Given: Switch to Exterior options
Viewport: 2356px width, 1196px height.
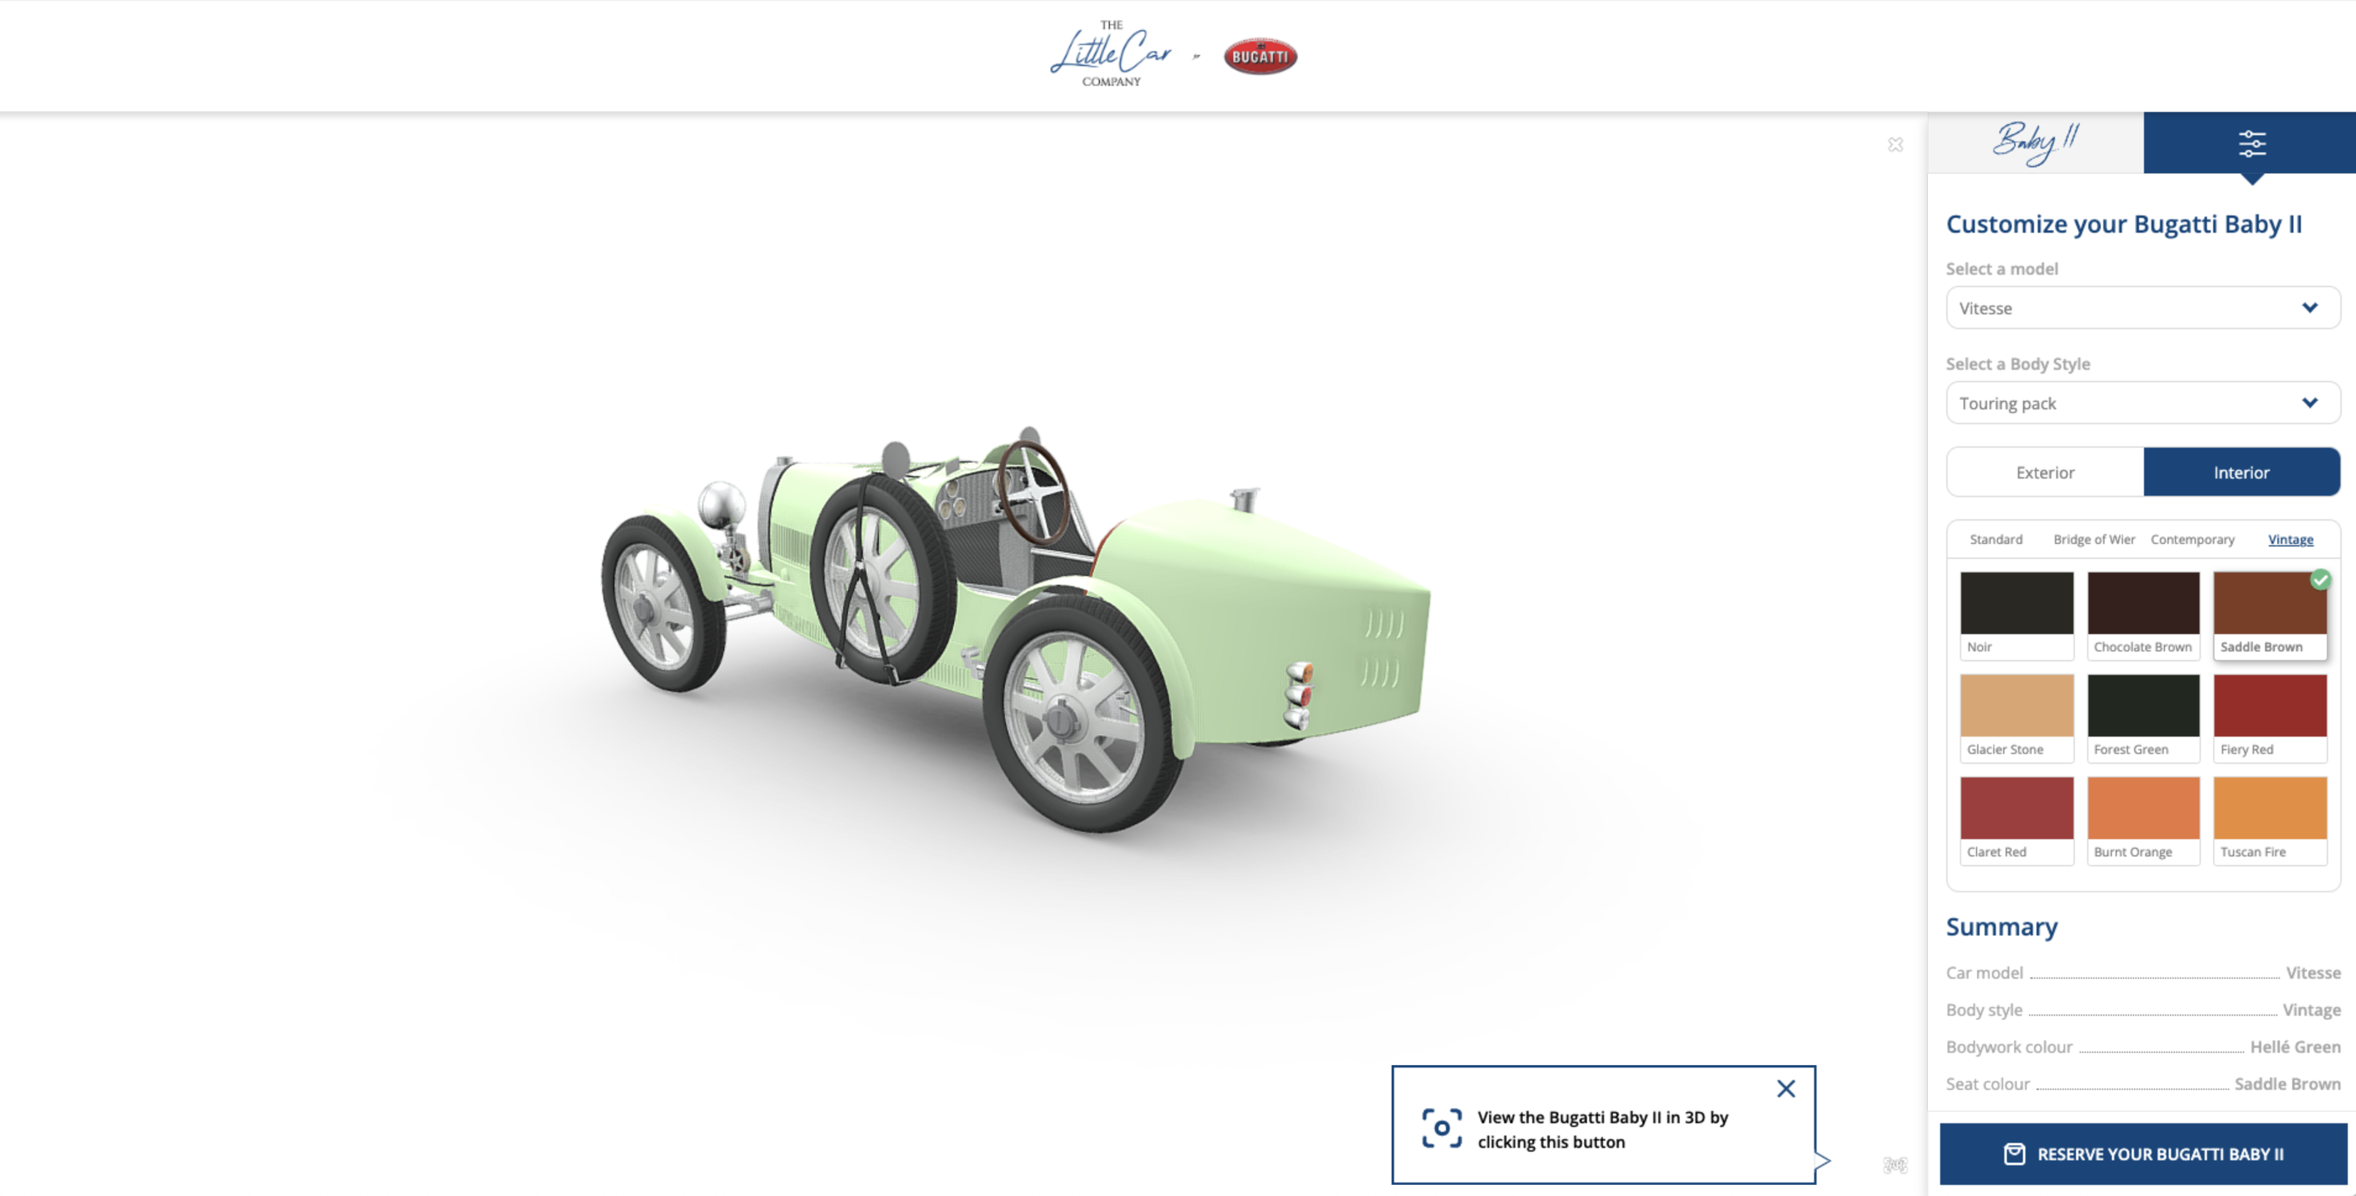Looking at the screenshot, I should [x=2045, y=472].
